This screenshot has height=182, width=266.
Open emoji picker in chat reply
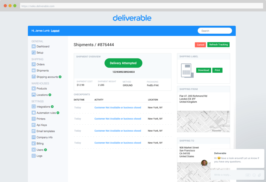(254, 175)
